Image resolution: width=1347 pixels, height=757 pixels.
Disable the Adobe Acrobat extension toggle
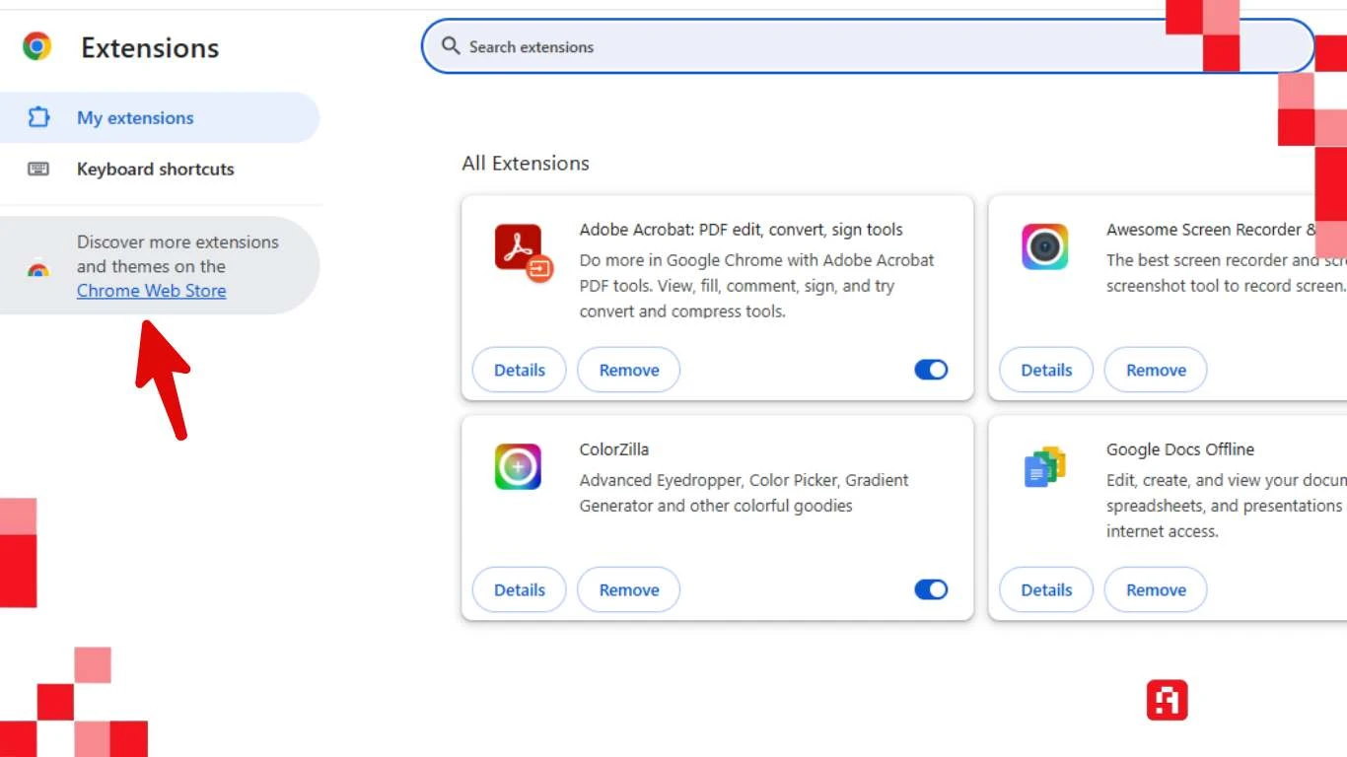[x=930, y=370]
